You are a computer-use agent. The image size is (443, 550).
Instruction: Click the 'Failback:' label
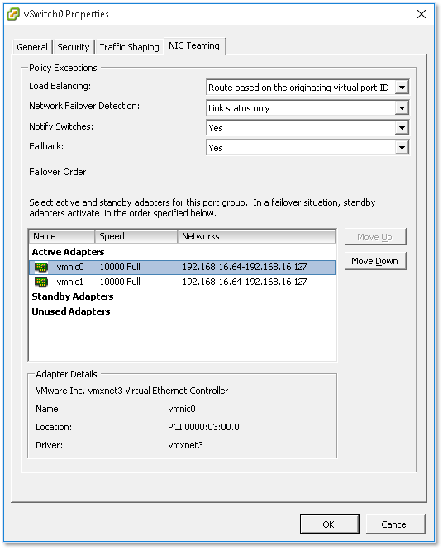pyautogui.click(x=46, y=147)
